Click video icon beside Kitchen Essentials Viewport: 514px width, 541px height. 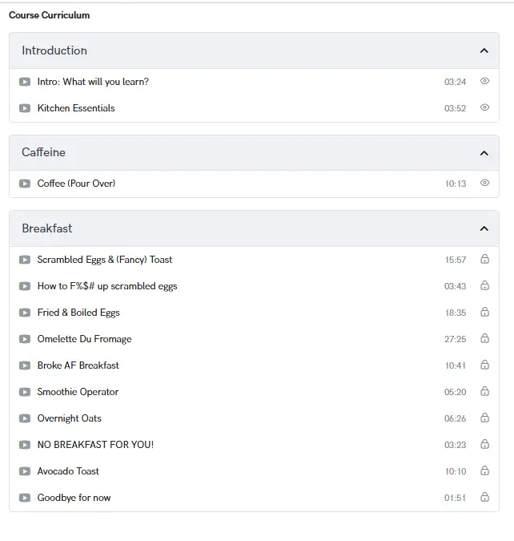point(25,108)
